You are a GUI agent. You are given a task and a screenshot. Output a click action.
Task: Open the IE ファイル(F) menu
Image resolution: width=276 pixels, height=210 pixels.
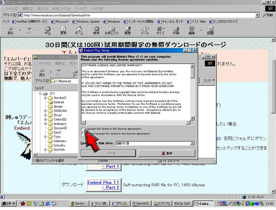click(x=11, y=8)
